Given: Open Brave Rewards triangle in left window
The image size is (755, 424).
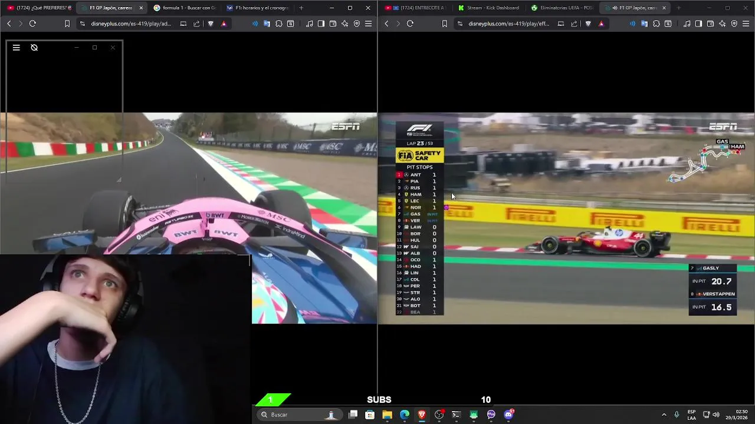Looking at the screenshot, I should coord(224,24).
